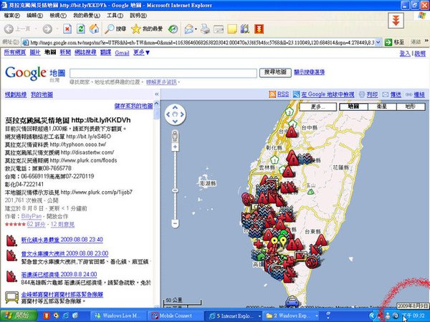
Task: Open the Windows 開始 Start button
Action: 19,316
